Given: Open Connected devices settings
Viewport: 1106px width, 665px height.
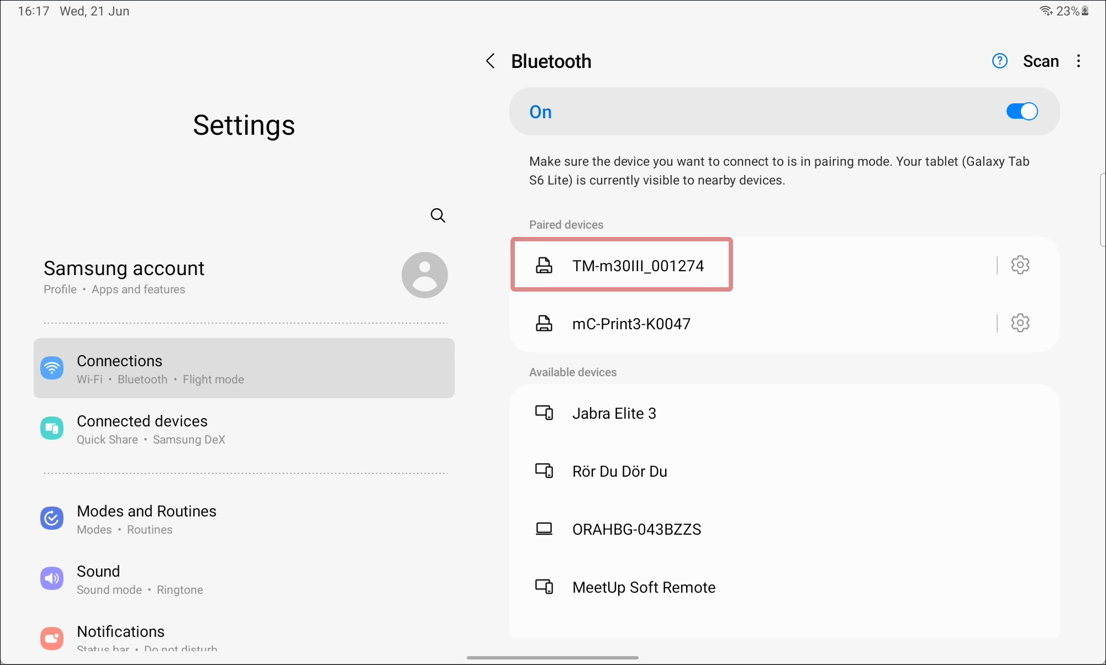Looking at the screenshot, I should [x=244, y=429].
